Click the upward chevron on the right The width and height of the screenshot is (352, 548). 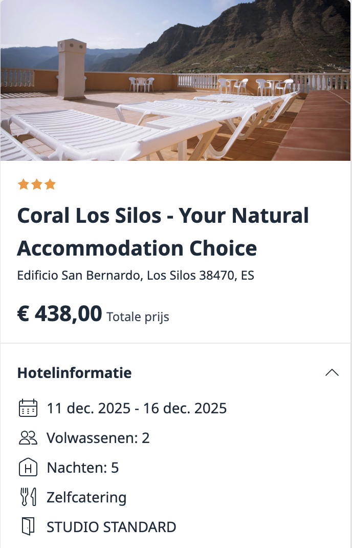coord(333,373)
